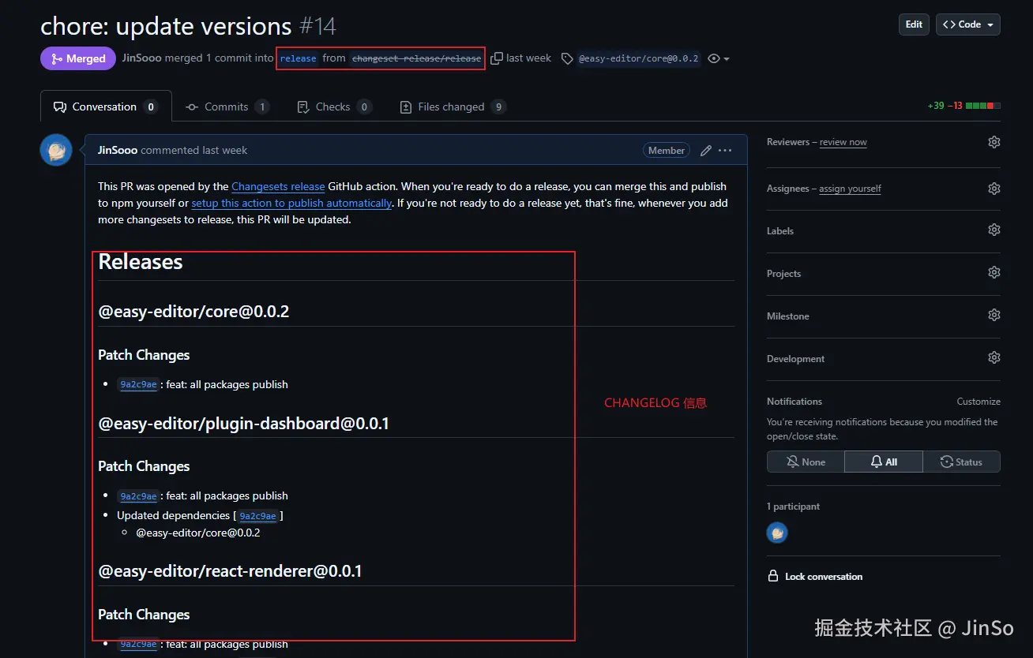Open setup this action to publish automatically link

(291, 203)
